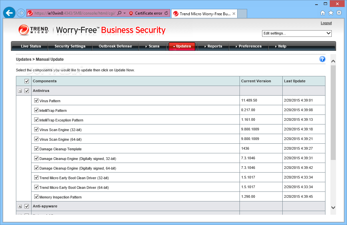Uncheck Damage Cleanup Engine 64-bit checkbox

click(x=36, y=168)
